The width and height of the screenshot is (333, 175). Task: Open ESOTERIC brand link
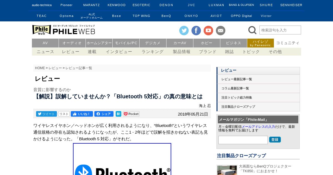point(142,5)
